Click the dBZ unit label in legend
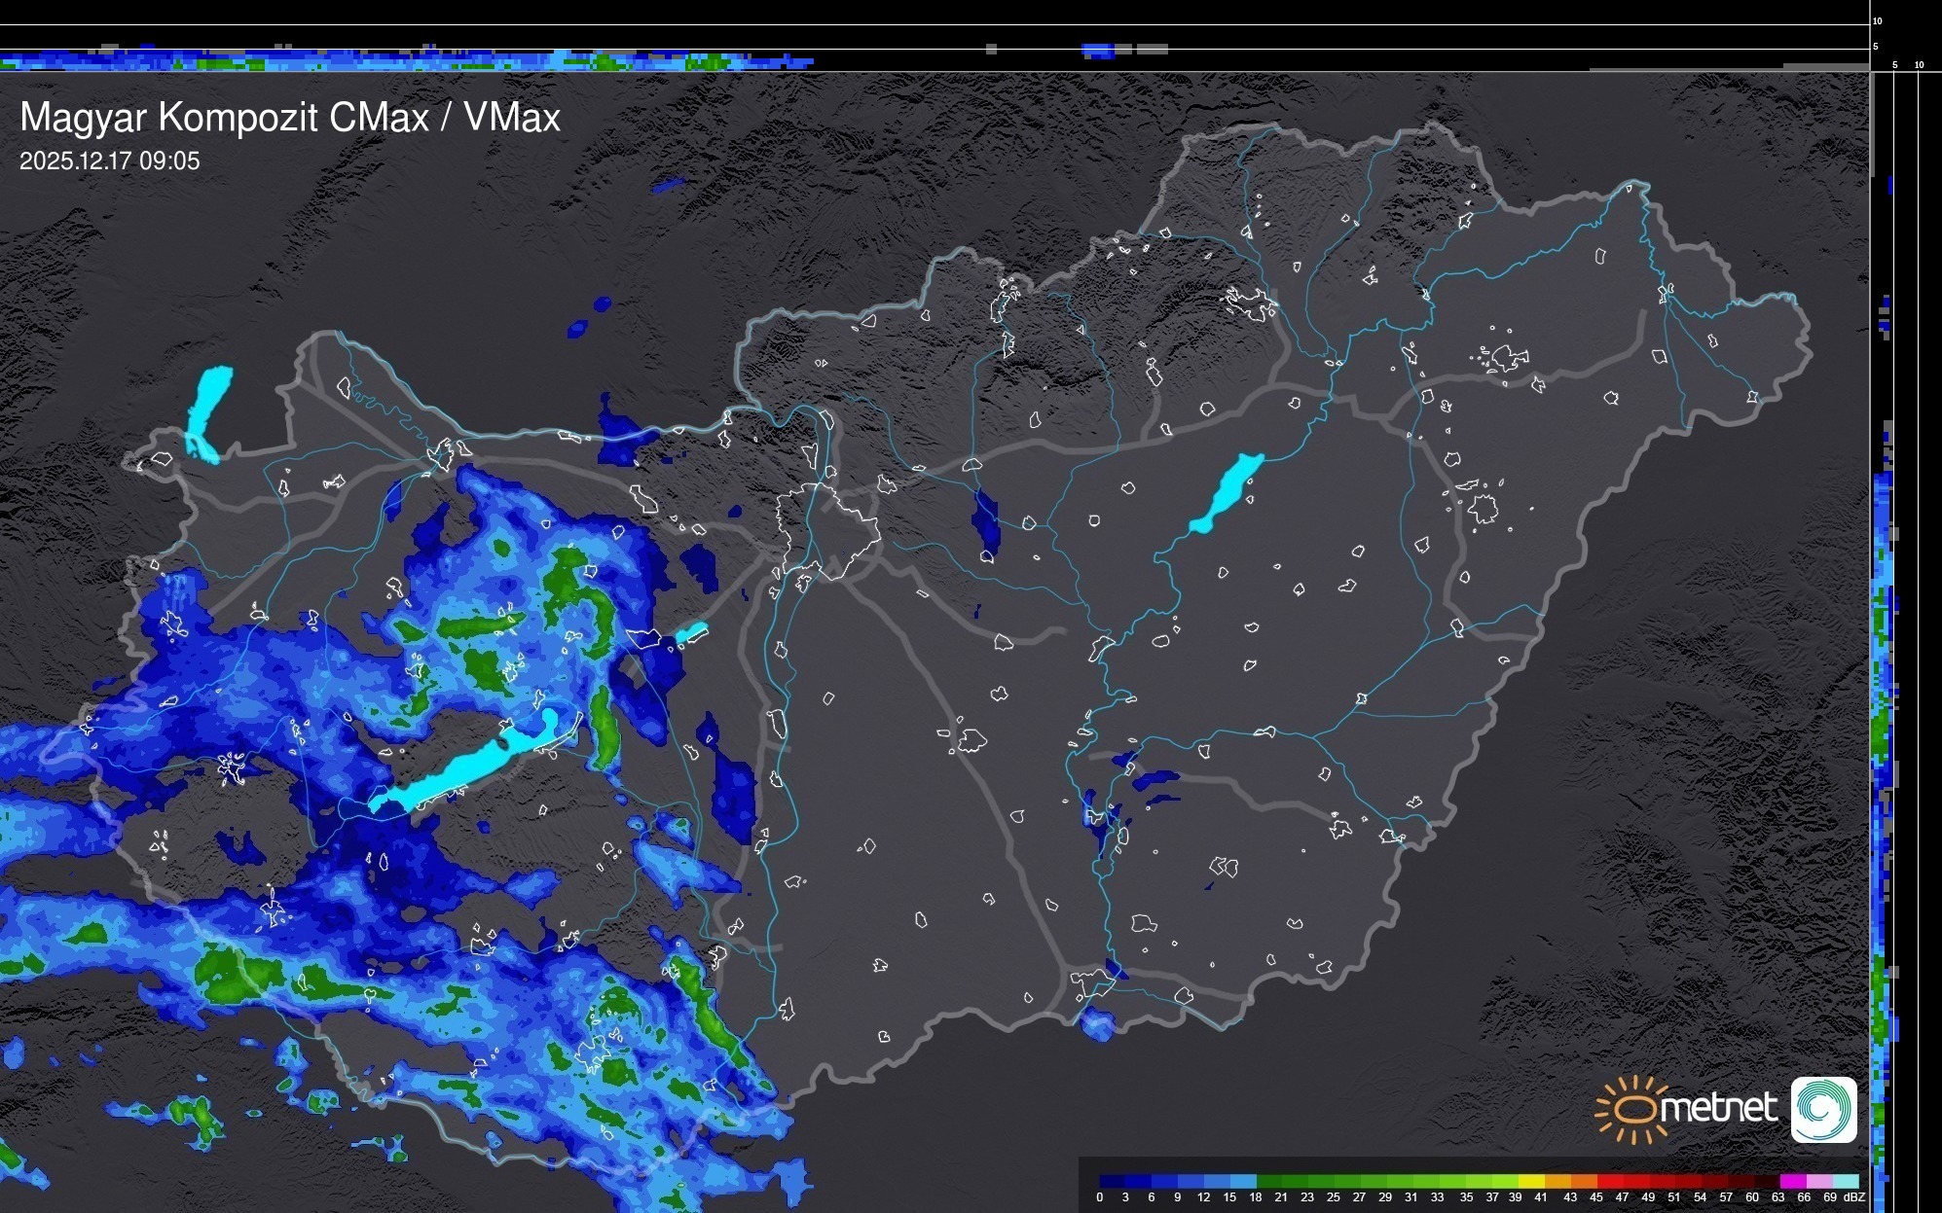This screenshot has width=1942, height=1213. pyautogui.click(x=1854, y=1197)
